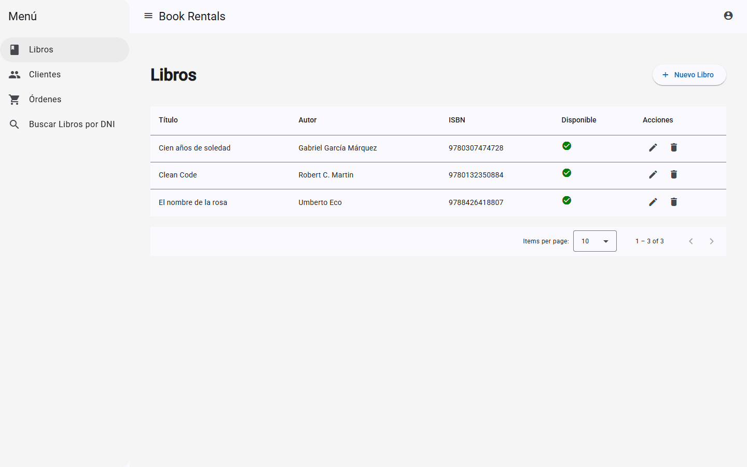Click the Nuevo Libro button

(x=689, y=75)
